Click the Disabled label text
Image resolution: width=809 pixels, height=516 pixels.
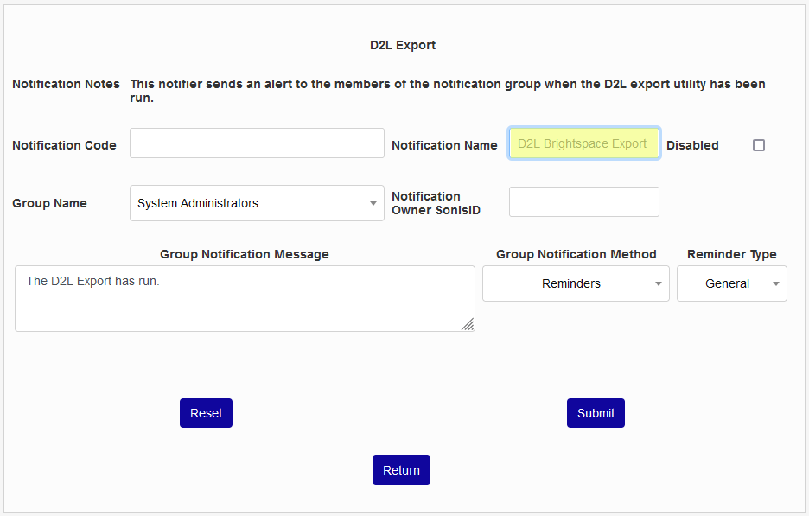pos(692,145)
